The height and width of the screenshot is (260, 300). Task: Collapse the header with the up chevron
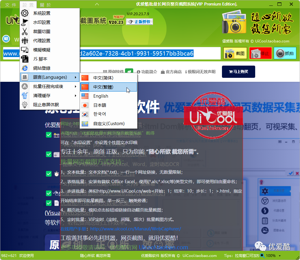tap(97, 4)
